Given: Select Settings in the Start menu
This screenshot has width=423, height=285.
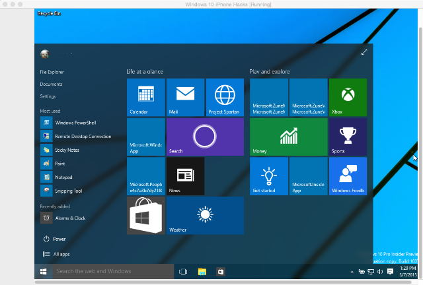Looking at the screenshot, I should click(48, 96).
